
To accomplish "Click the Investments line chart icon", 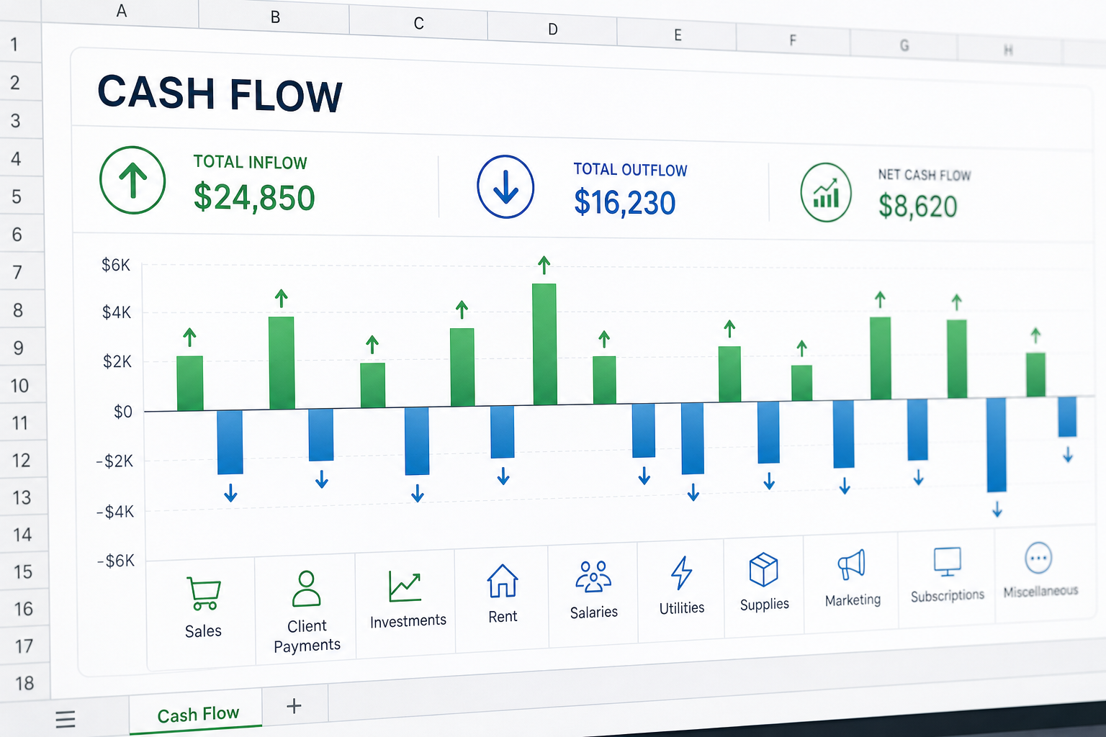I will tap(405, 587).
